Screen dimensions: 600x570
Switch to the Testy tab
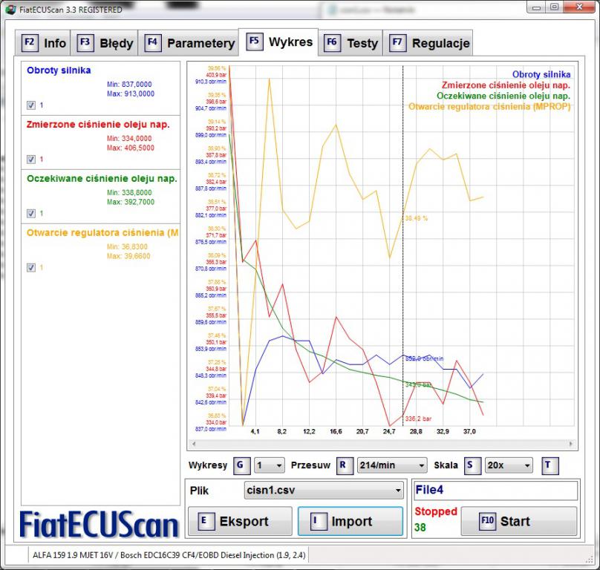351,43
